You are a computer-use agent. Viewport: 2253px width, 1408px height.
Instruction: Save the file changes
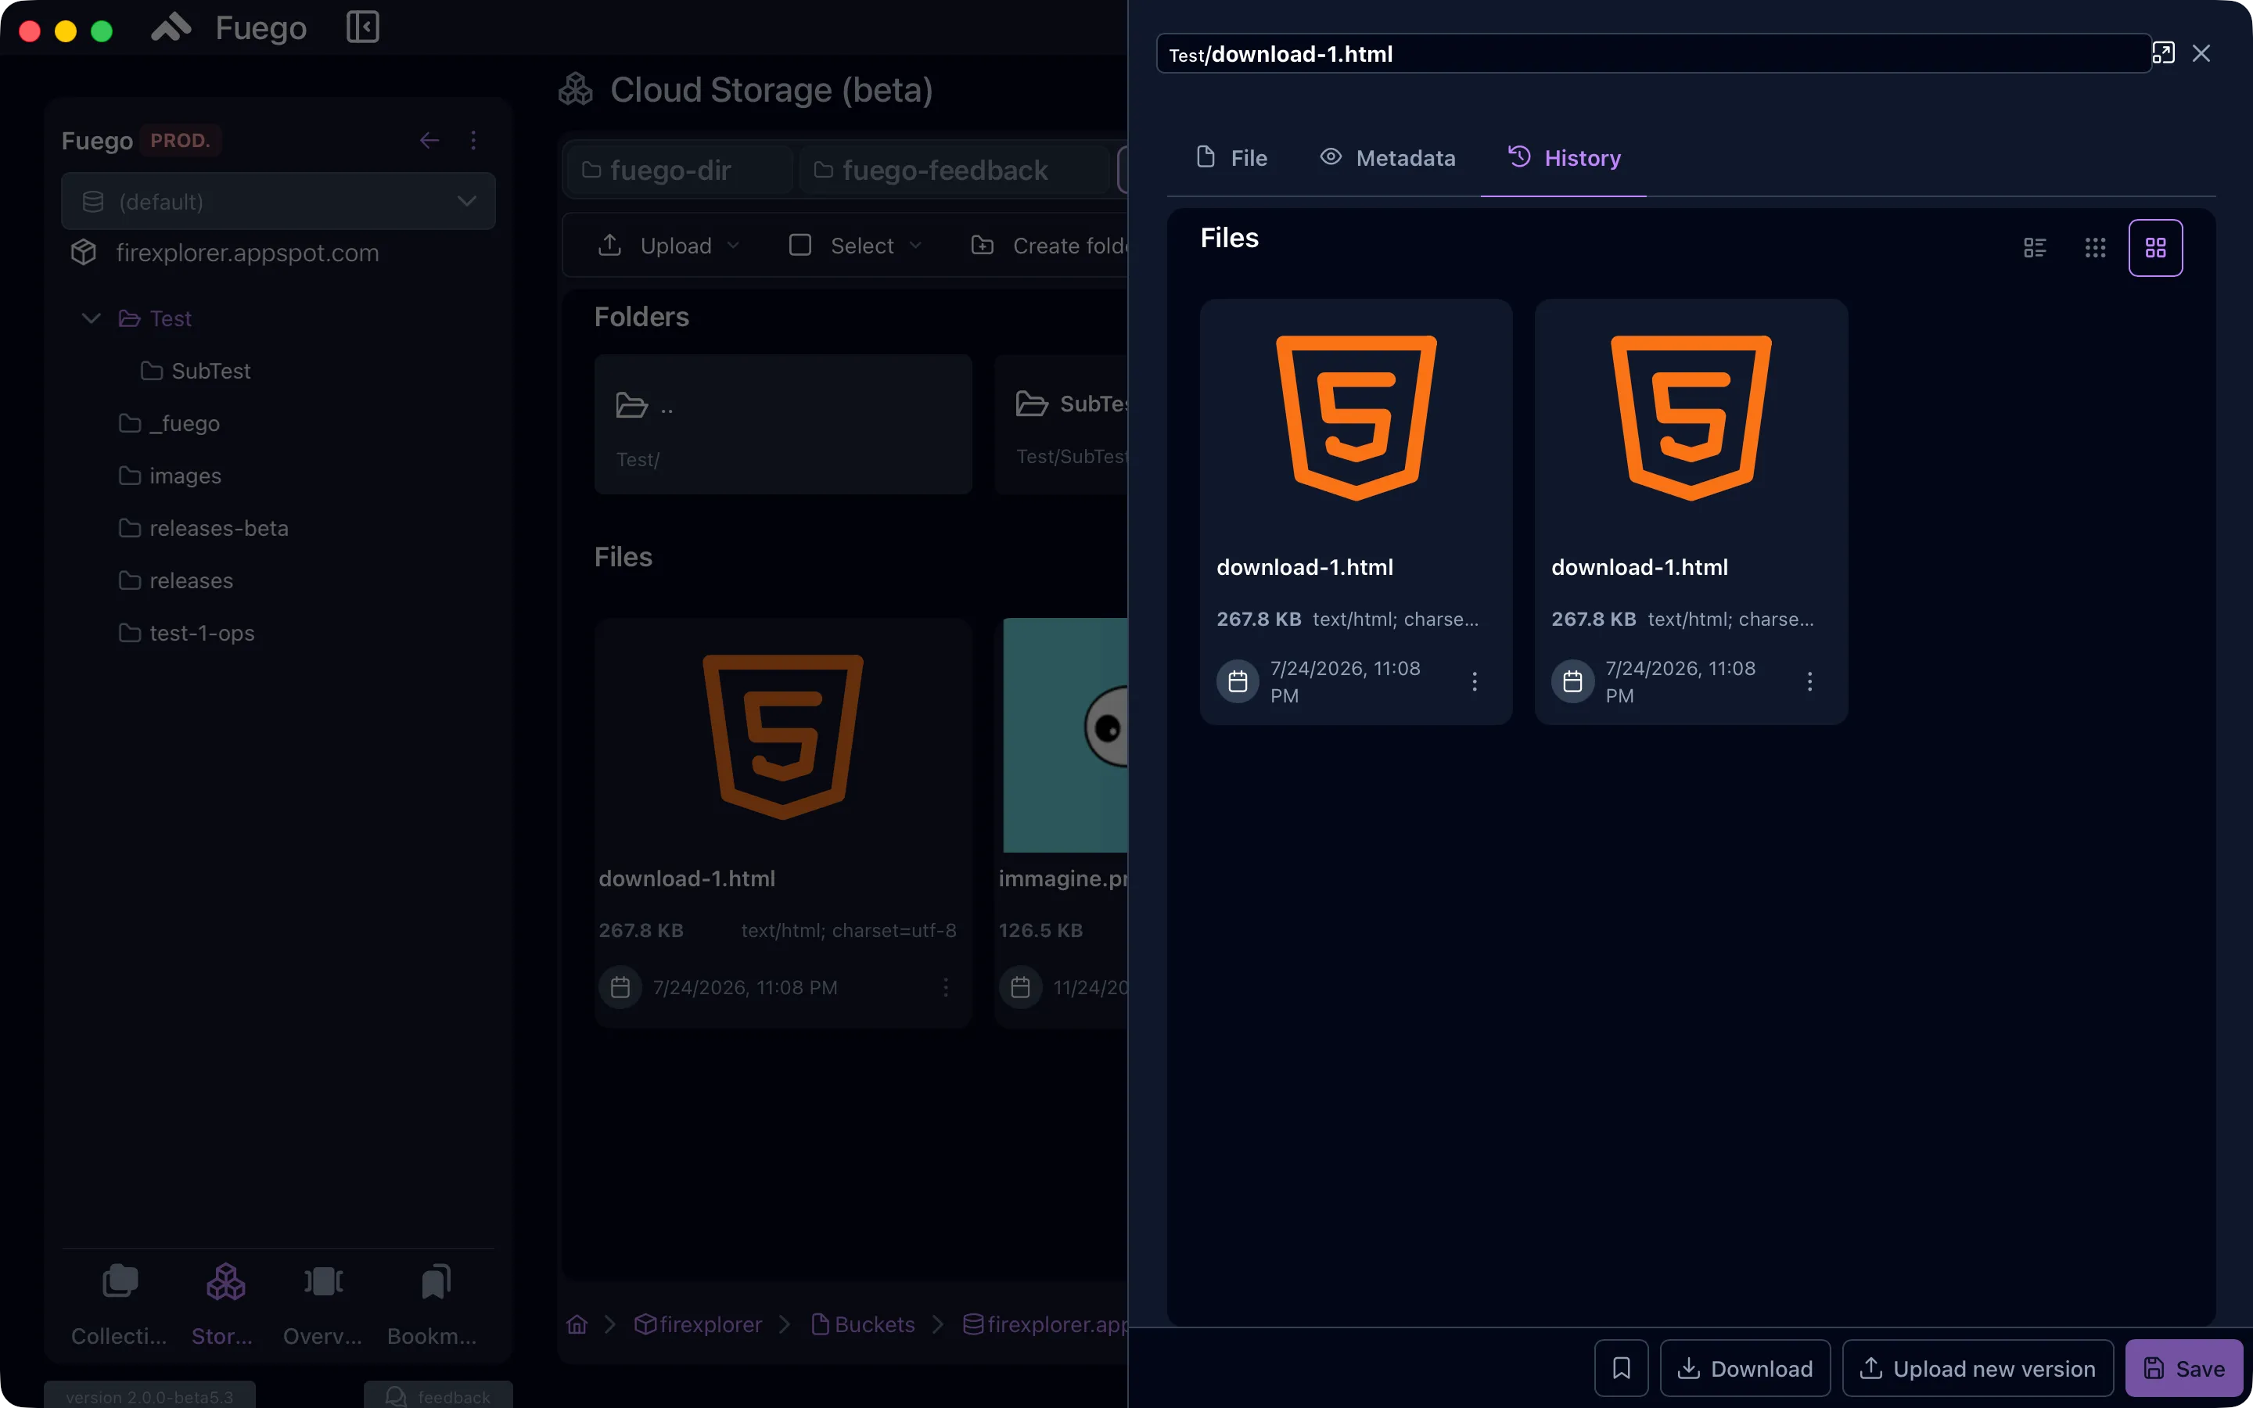click(x=2183, y=1368)
